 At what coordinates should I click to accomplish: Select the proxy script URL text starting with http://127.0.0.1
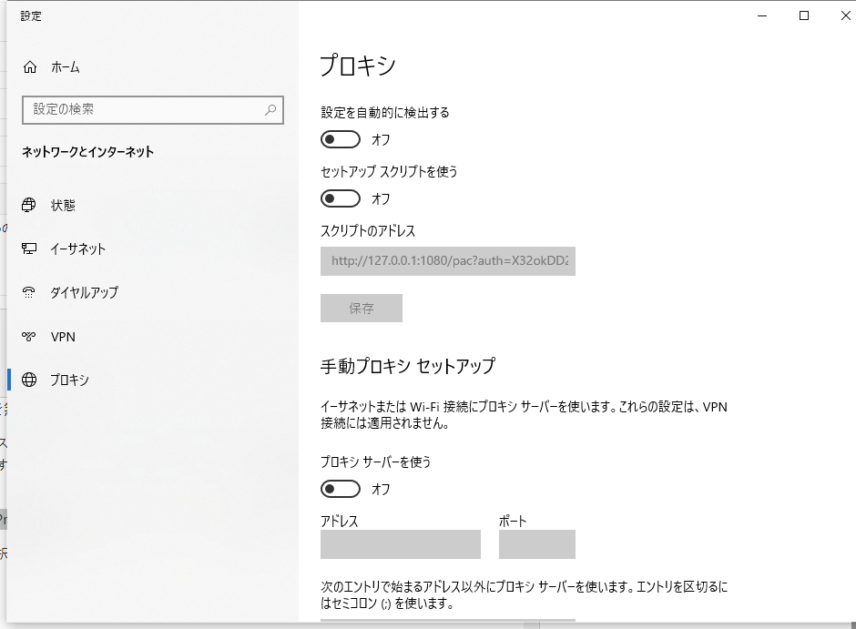coord(447,261)
